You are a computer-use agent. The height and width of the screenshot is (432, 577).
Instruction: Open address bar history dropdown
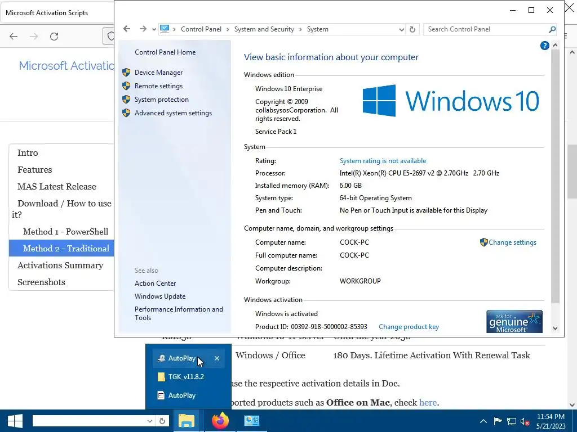click(401, 29)
